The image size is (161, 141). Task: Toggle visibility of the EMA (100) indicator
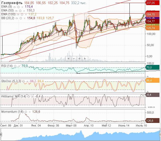coord(18,15)
